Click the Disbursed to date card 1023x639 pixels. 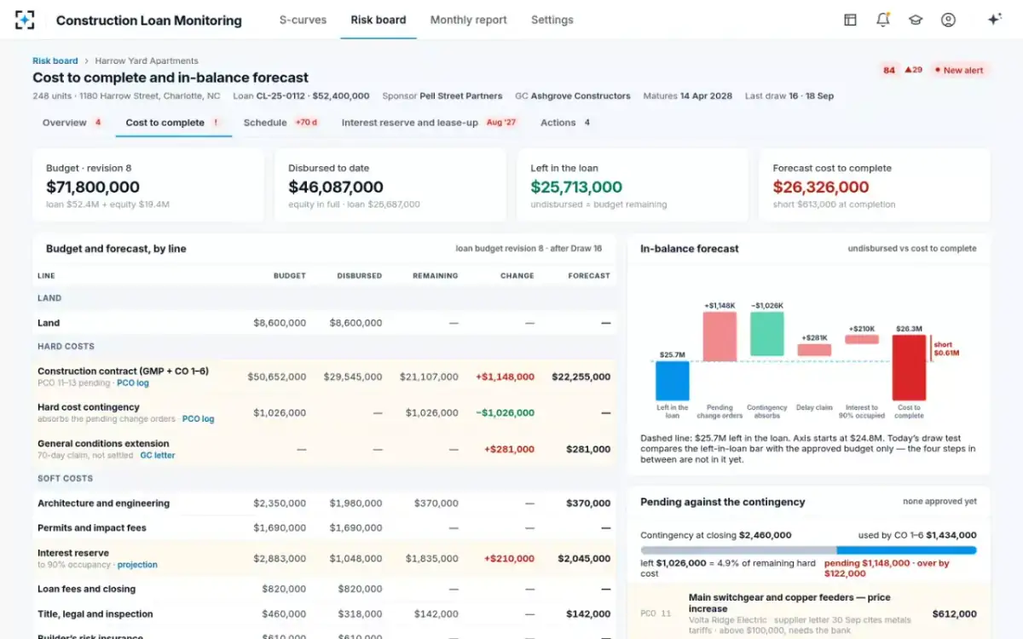click(x=390, y=186)
